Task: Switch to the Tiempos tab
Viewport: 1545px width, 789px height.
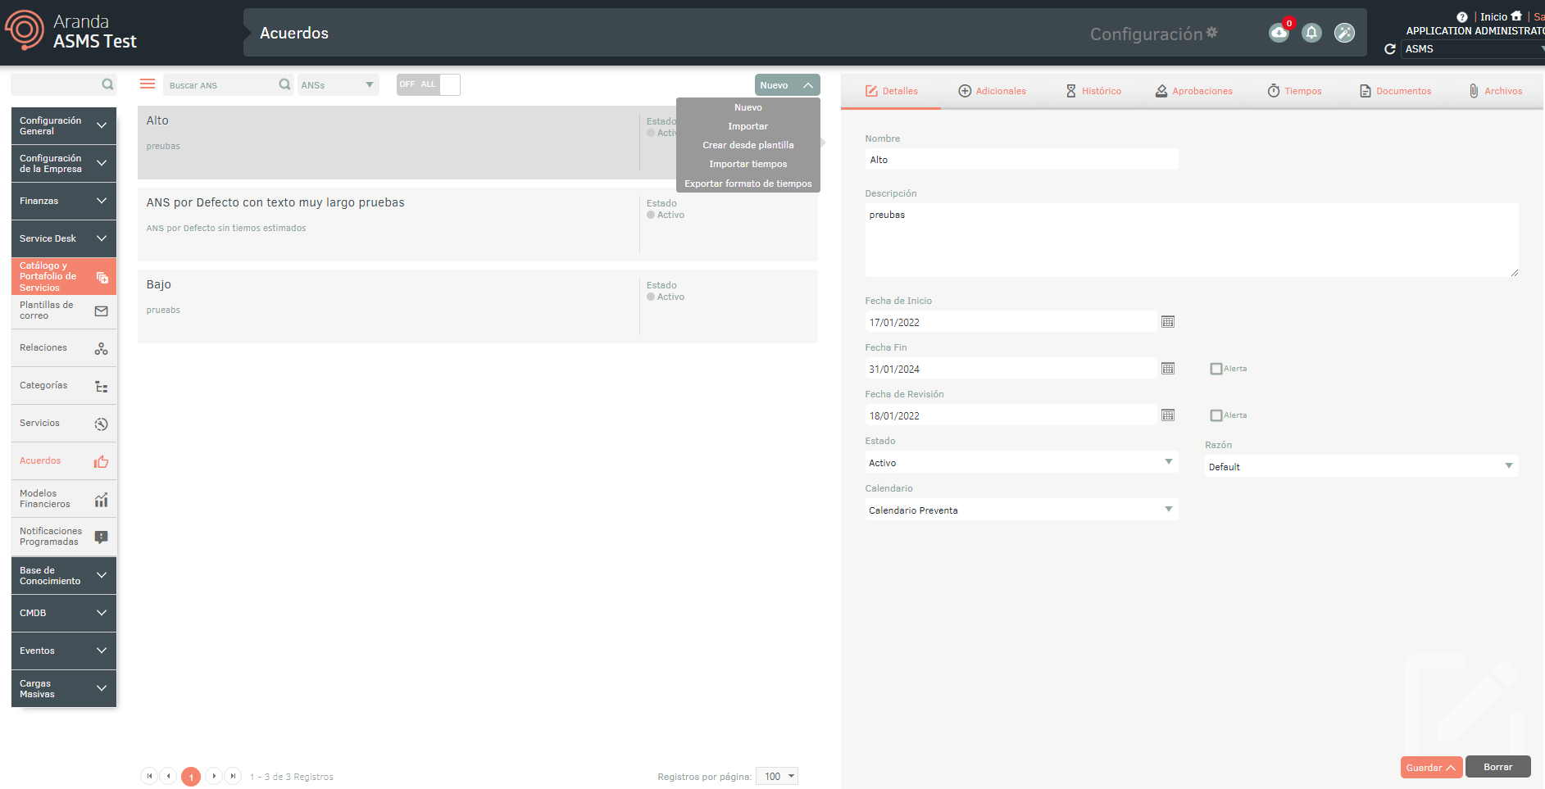Action: 1295,91
